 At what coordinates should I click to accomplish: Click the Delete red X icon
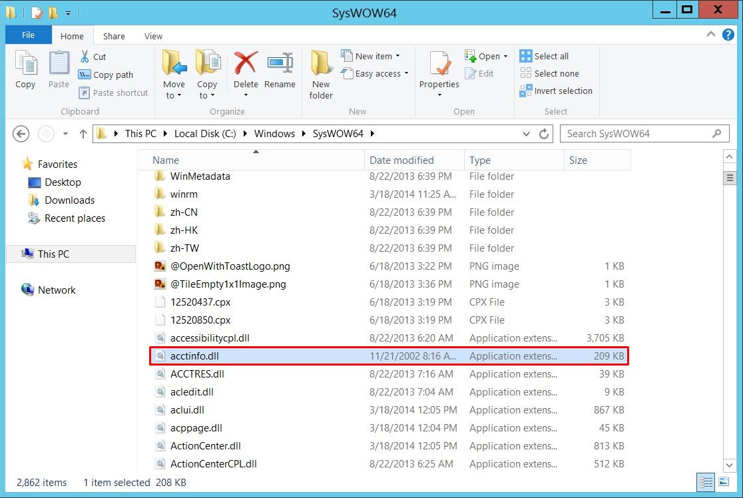click(246, 64)
